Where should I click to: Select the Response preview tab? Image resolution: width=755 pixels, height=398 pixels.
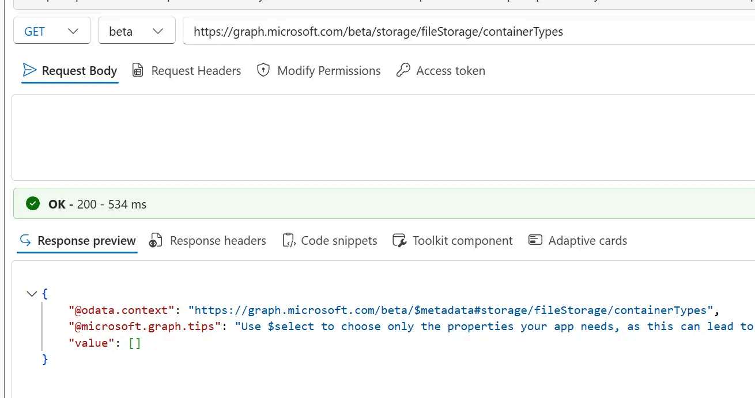tap(77, 241)
